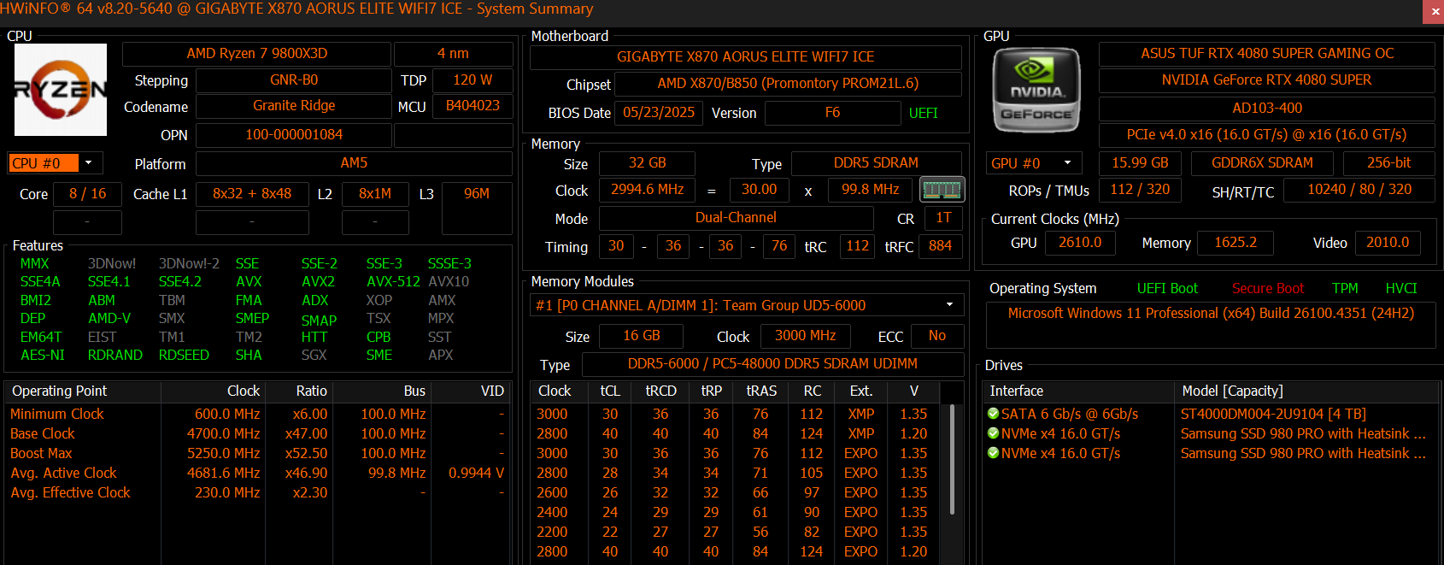Select the Boost Max operating point row

coord(257,453)
